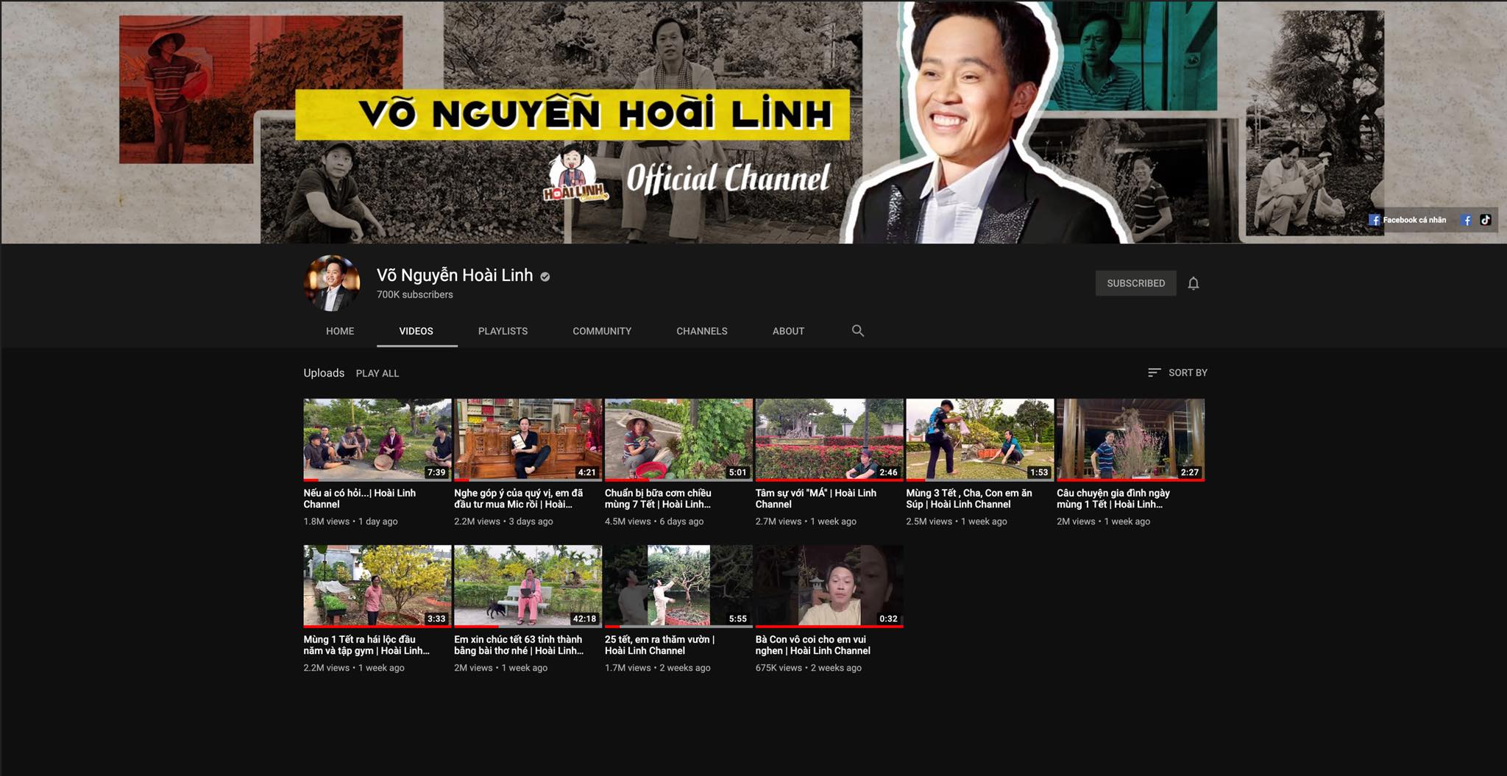Click the channel banner image
The image size is (1507, 776).
pyautogui.click(x=753, y=121)
